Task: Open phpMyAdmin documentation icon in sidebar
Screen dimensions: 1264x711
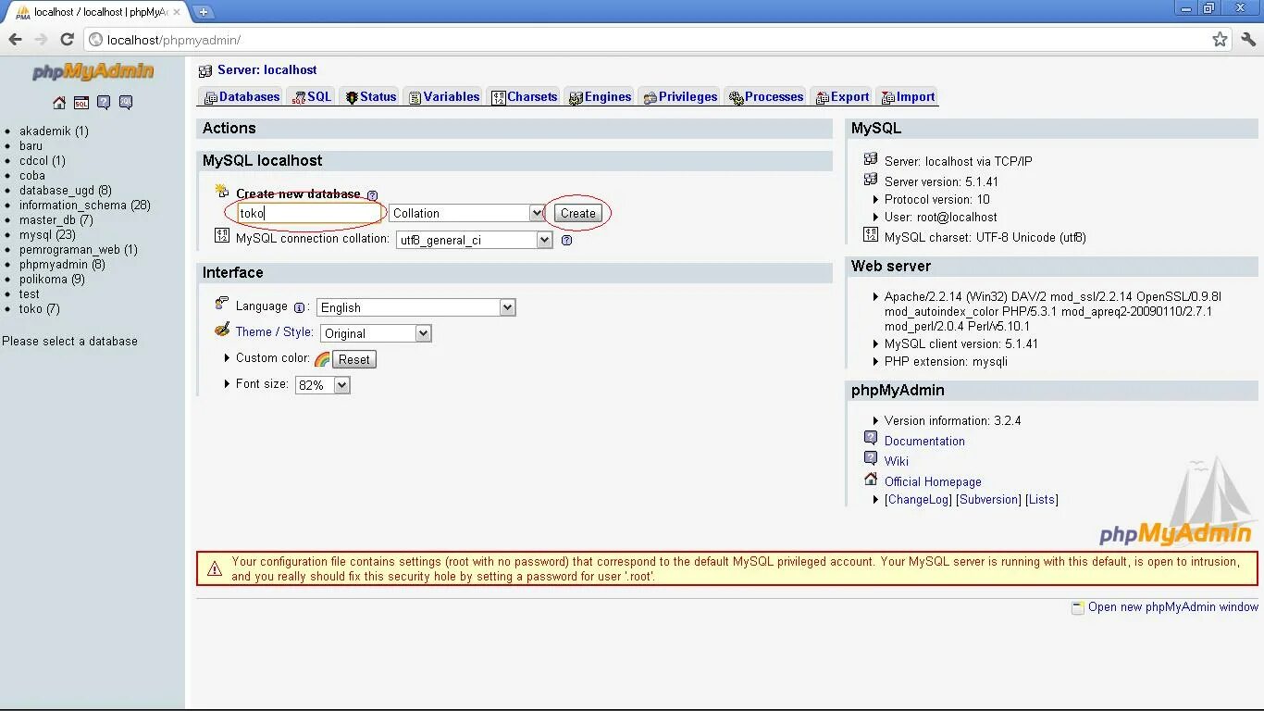Action: 104,103
